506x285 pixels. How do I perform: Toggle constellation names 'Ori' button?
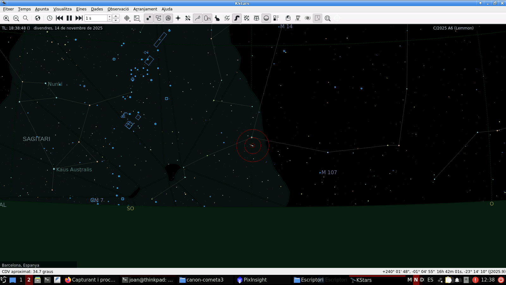point(207,18)
